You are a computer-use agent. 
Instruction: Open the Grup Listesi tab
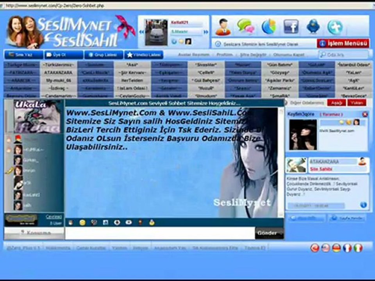pos(104,55)
